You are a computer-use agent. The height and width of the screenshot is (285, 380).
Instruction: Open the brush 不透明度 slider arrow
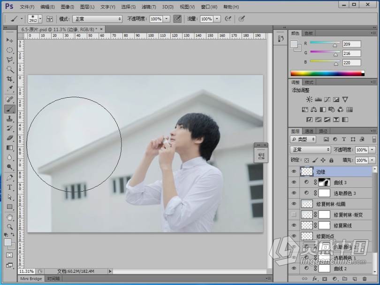(167, 19)
